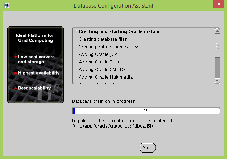Click the Database Configuration Assistant title bar icon
This screenshot has height=159, width=227.
pyautogui.click(x=7, y=5)
